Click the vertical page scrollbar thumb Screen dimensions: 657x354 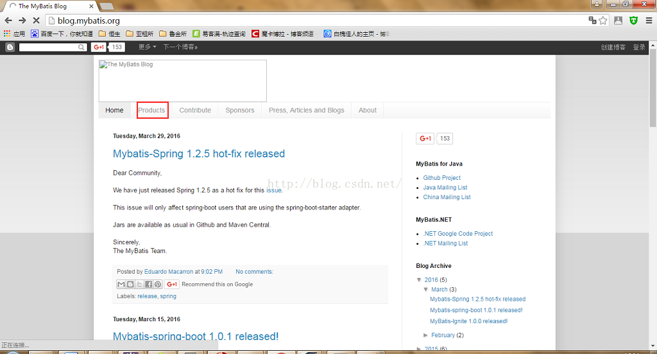click(x=653, y=87)
